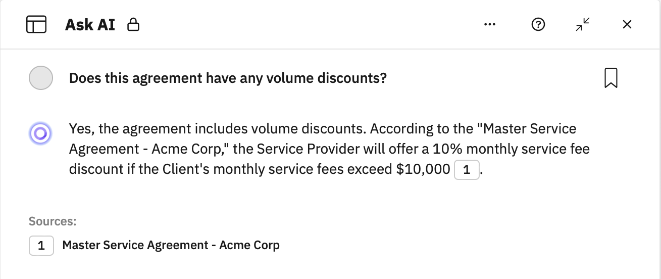Screen dimensions: 661x279
Task: Close the Ask AI panel
Action: tap(627, 24)
